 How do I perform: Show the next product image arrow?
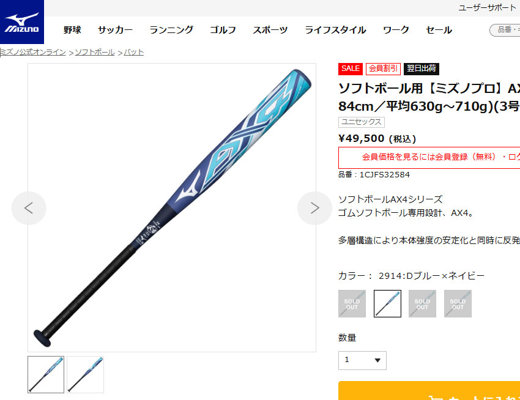314,208
